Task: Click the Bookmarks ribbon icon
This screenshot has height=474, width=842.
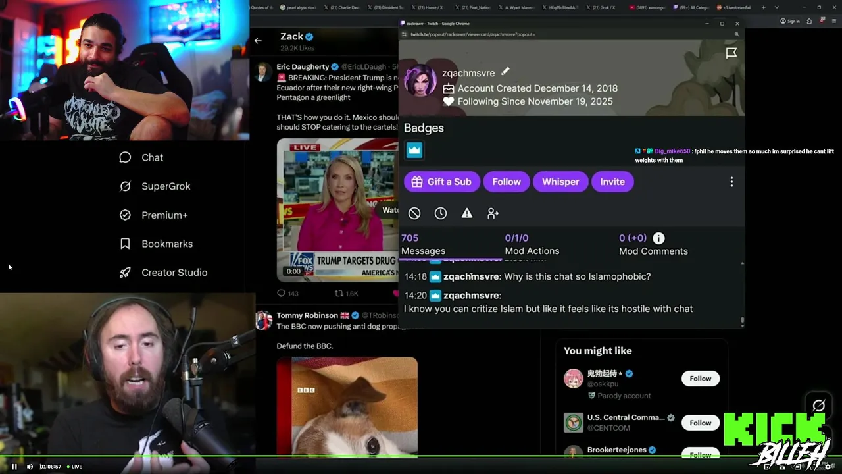Action: 125,244
